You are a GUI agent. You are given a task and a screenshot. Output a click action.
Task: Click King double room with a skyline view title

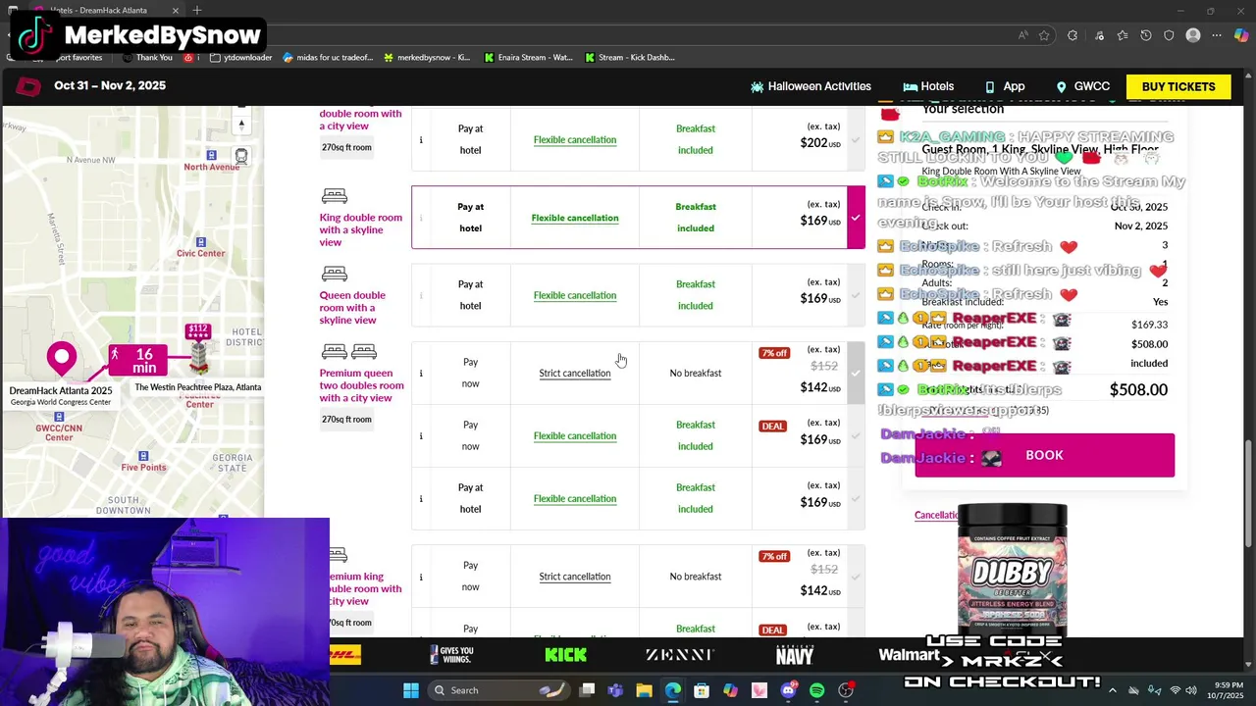point(360,229)
